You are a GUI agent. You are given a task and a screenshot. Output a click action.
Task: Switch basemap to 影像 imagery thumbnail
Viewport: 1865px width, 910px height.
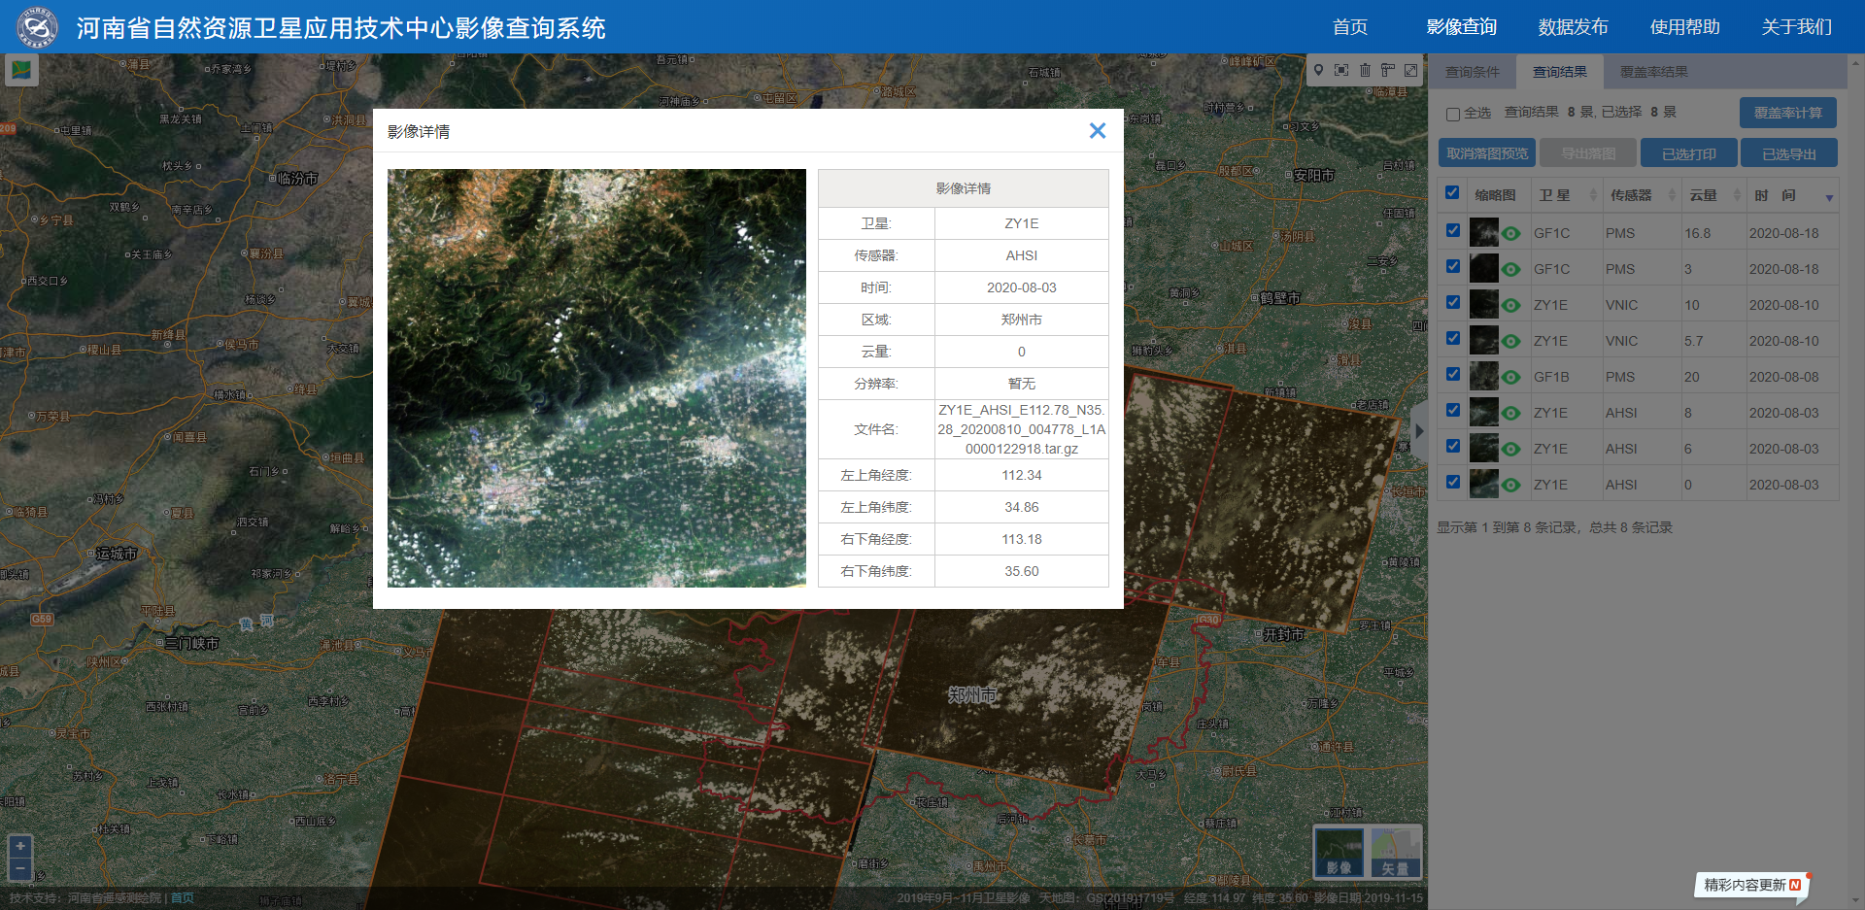[1339, 853]
